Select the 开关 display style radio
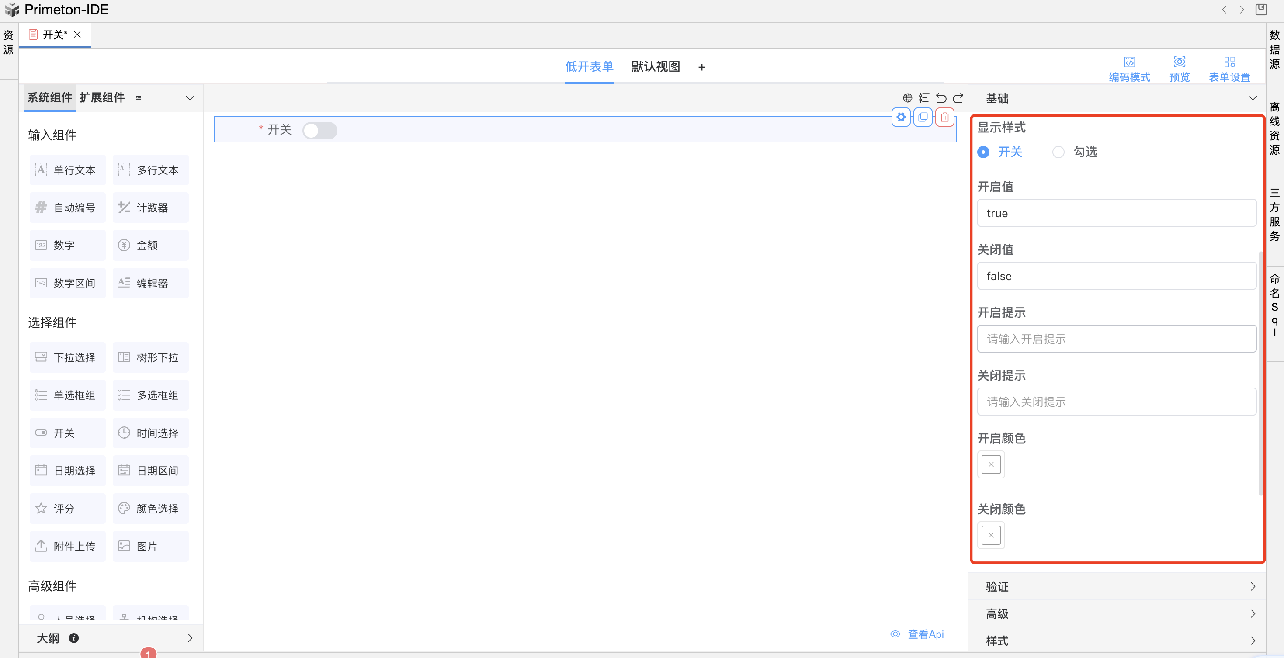Viewport: 1284px width, 658px height. (x=983, y=152)
